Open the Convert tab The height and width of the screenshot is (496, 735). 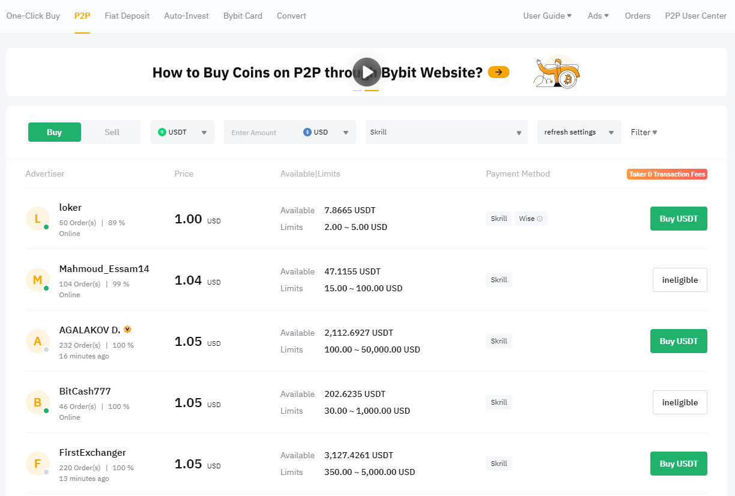[x=291, y=16]
